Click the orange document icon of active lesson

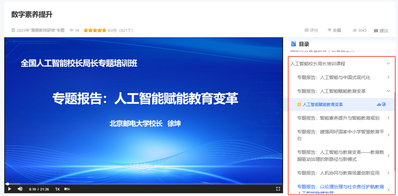tap(299, 104)
